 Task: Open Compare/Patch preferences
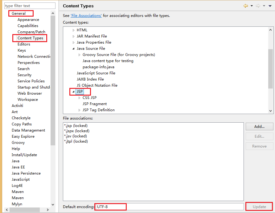[x=31, y=32]
